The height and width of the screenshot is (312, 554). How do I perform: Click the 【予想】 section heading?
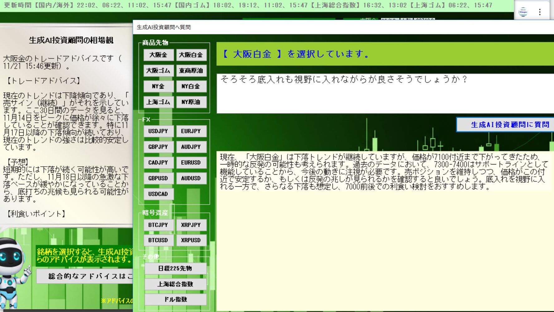point(18,162)
